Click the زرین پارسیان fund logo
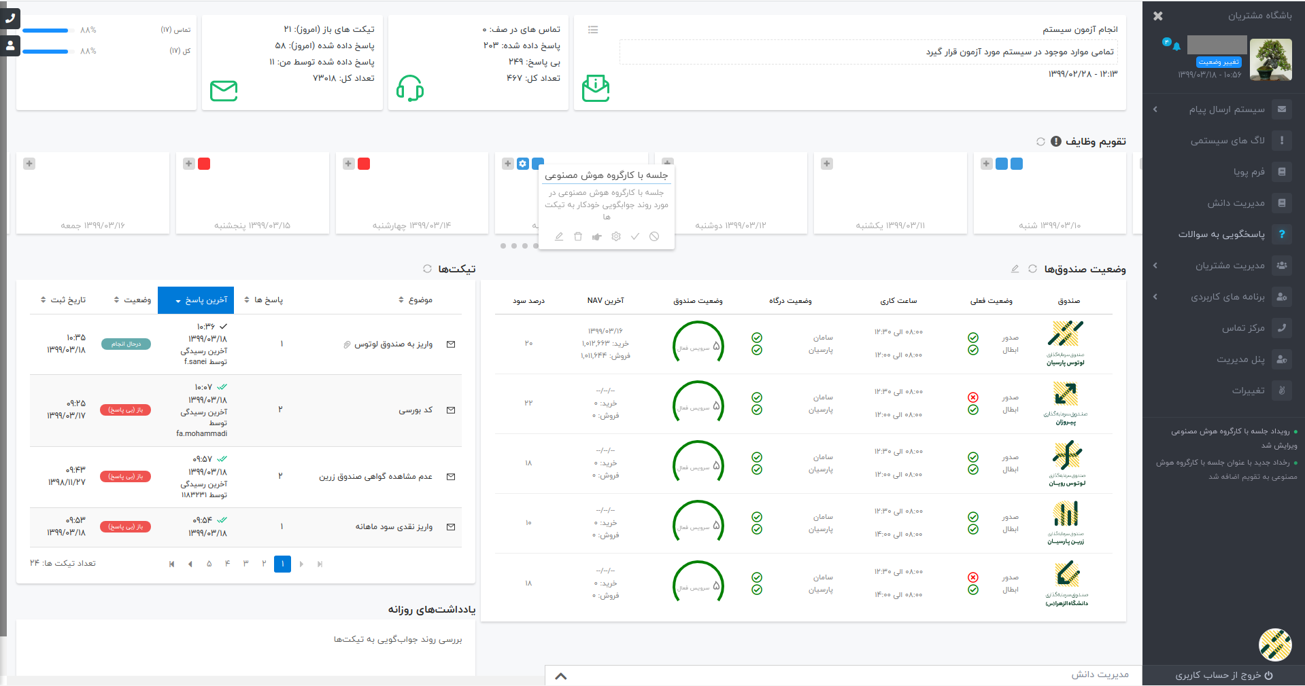Image resolution: width=1305 pixels, height=686 pixels. click(x=1066, y=522)
